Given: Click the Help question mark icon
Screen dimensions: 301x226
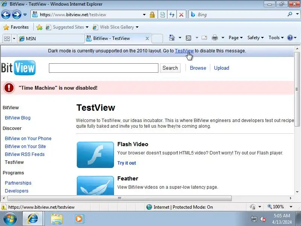Looking at the screenshot, I should 290,38.
